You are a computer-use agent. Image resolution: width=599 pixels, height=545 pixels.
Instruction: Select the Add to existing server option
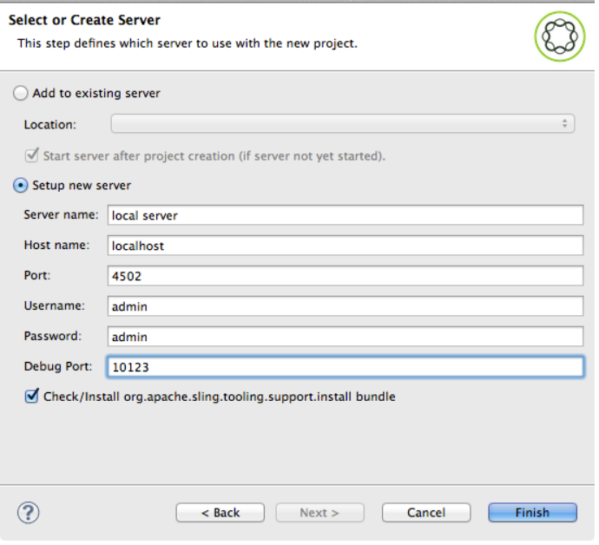click(20, 93)
